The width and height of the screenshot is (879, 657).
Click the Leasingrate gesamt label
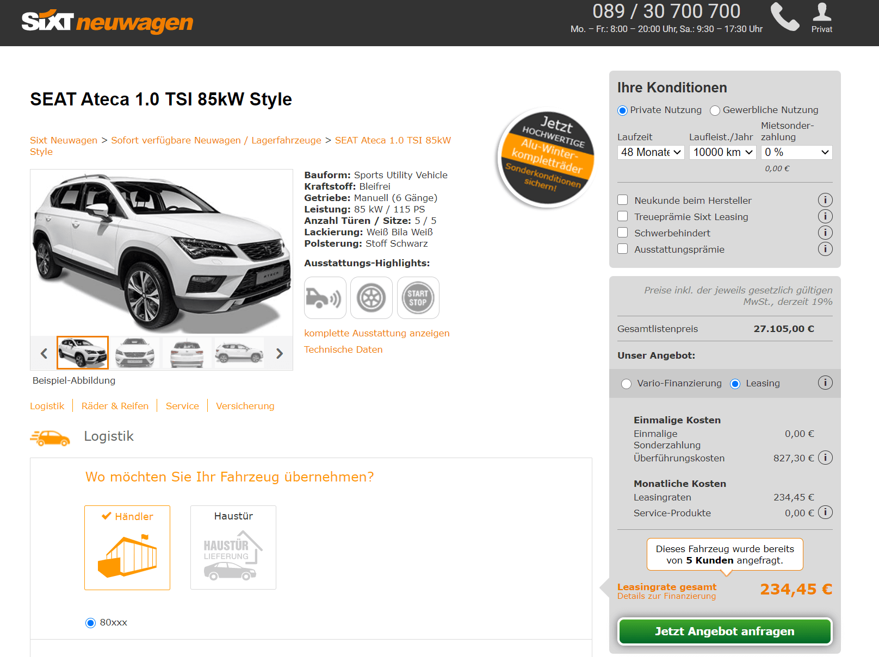667,587
